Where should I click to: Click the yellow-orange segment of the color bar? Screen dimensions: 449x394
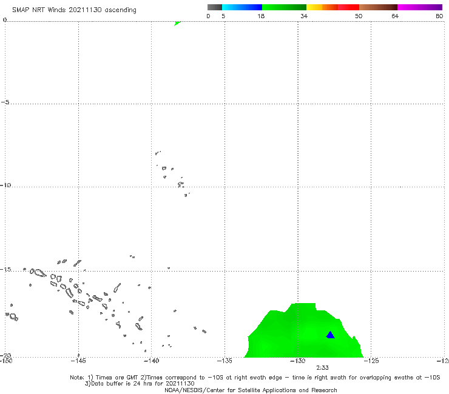[322, 7]
